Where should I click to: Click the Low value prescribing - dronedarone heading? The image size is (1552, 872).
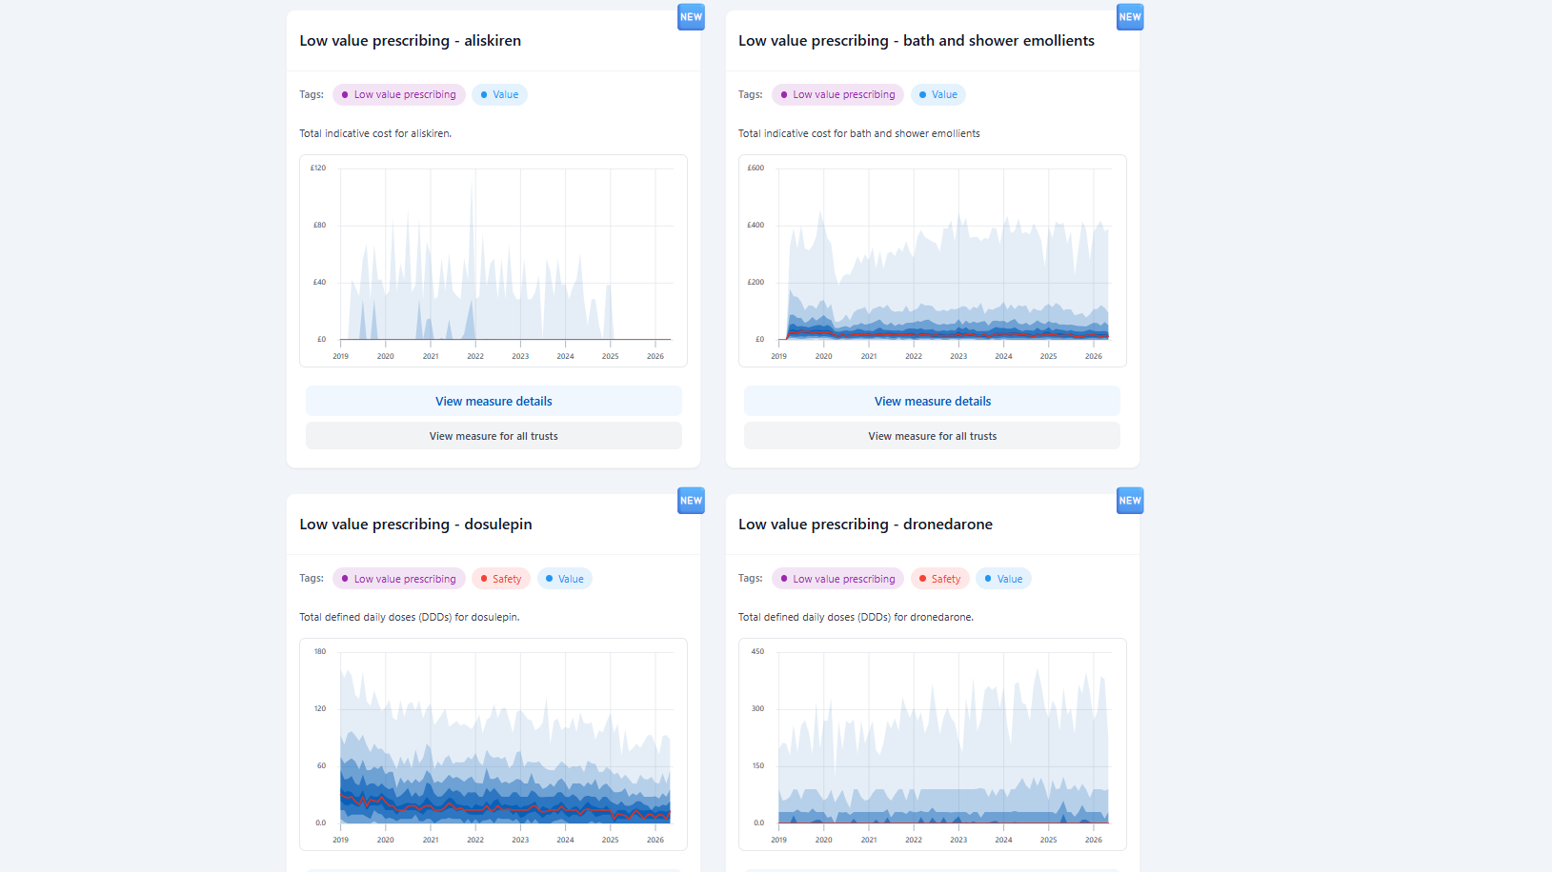click(865, 525)
